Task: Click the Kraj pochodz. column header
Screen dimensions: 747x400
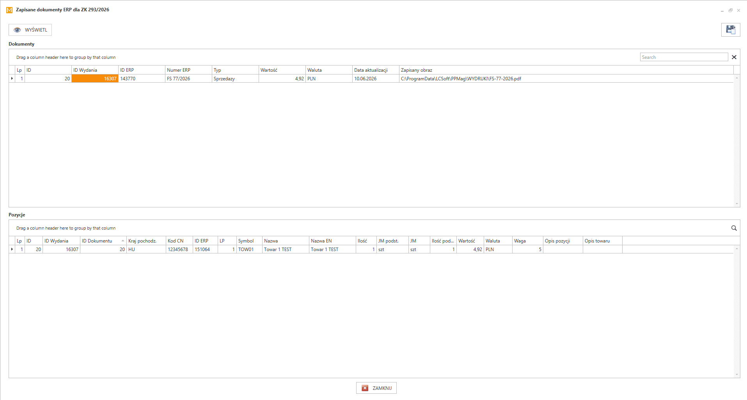Action: pos(146,241)
